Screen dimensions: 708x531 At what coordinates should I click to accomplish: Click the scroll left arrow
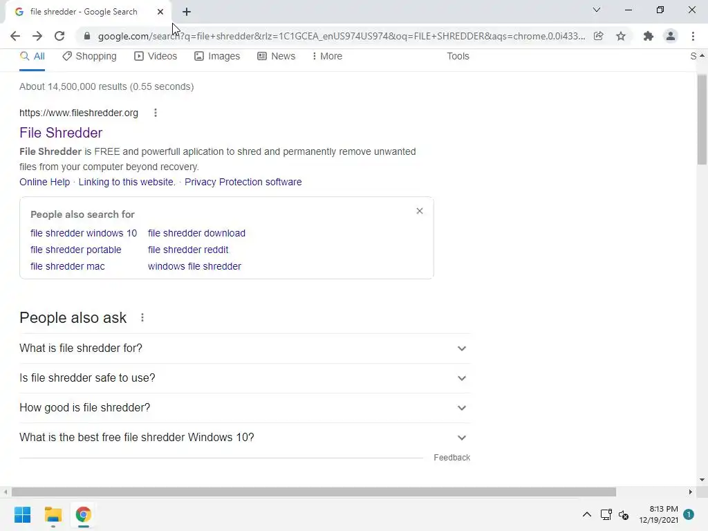click(x=6, y=492)
